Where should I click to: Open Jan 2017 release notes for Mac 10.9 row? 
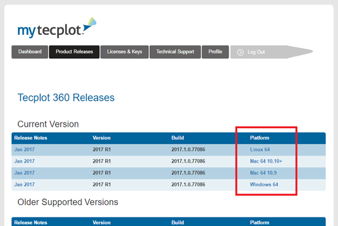[x=25, y=173]
